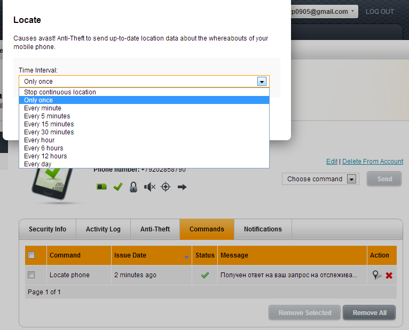409x330 pixels.
Task: Click the muted speaker siren icon
Action: pyautogui.click(x=150, y=187)
